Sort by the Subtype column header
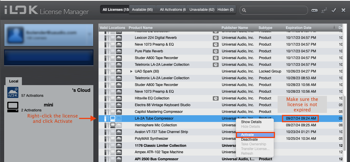This screenshot has height=162, width=350. click(265, 28)
